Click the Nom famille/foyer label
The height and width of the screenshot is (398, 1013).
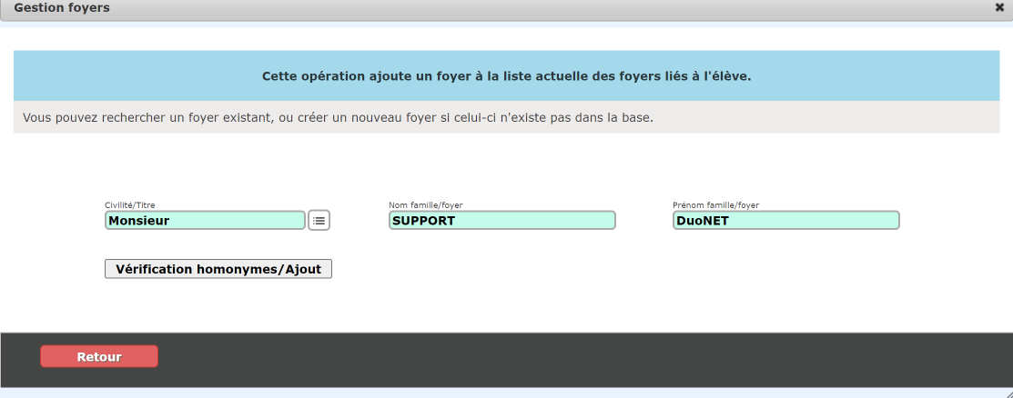tap(426, 205)
